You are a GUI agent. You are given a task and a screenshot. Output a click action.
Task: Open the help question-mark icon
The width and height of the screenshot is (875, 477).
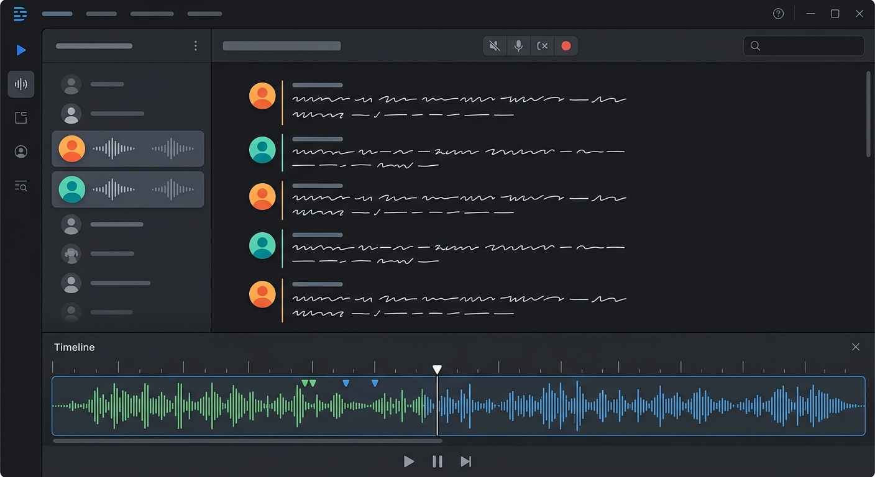pos(778,14)
